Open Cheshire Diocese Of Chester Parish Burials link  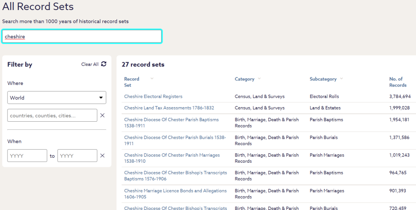click(175, 141)
